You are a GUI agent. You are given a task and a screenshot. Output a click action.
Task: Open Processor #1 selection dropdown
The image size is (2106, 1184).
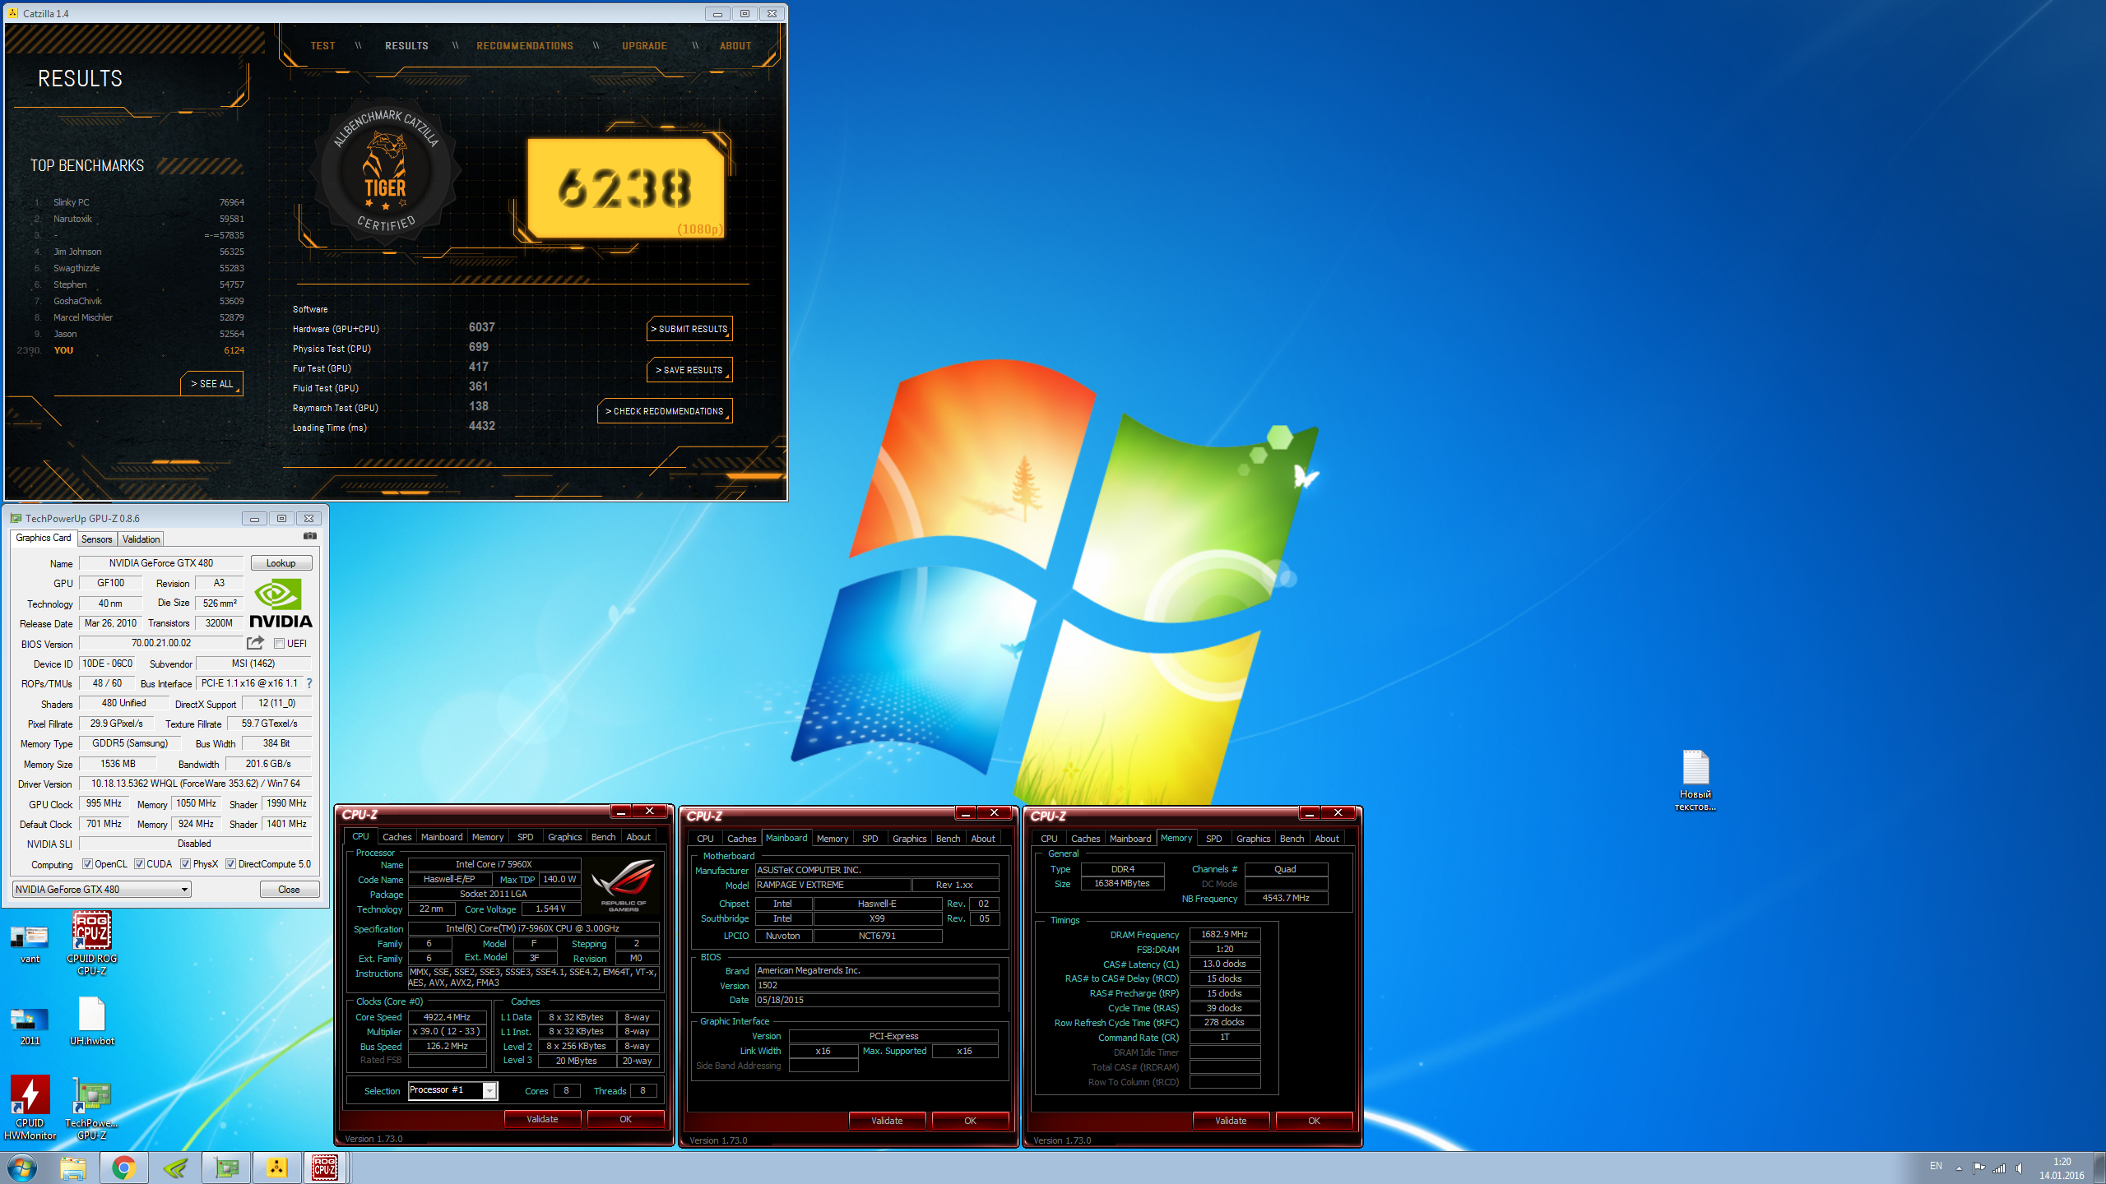[x=452, y=1090]
